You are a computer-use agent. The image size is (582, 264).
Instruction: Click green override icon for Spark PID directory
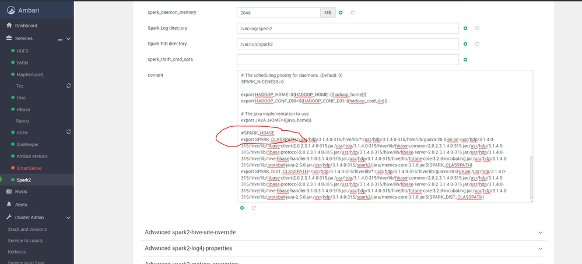tap(465, 44)
